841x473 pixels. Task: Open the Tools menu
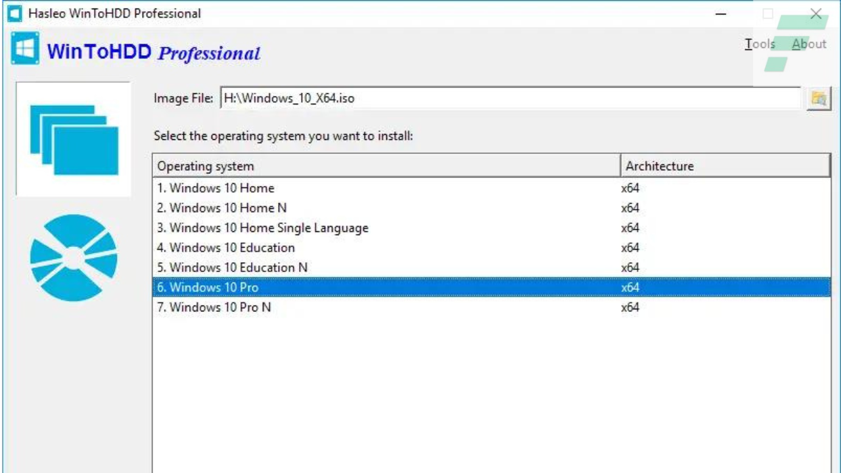pos(760,44)
